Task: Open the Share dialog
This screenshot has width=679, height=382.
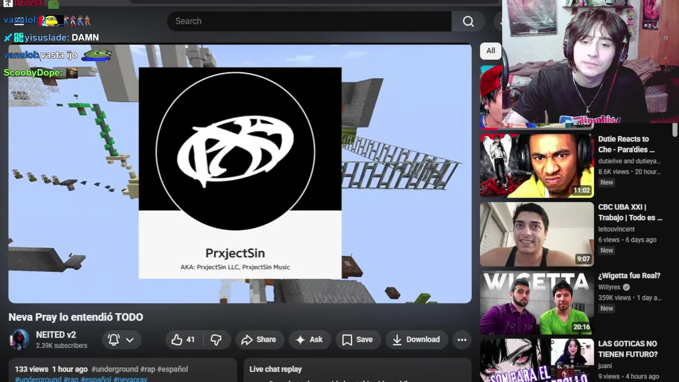Action: pos(258,340)
